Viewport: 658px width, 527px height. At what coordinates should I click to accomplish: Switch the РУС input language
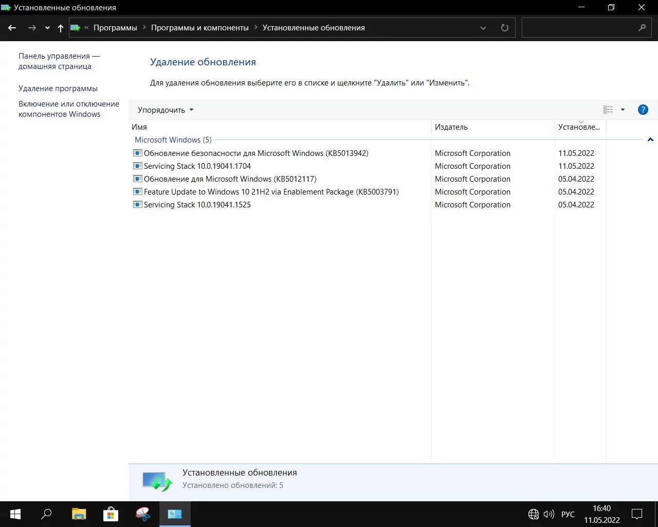coord(568,514)
